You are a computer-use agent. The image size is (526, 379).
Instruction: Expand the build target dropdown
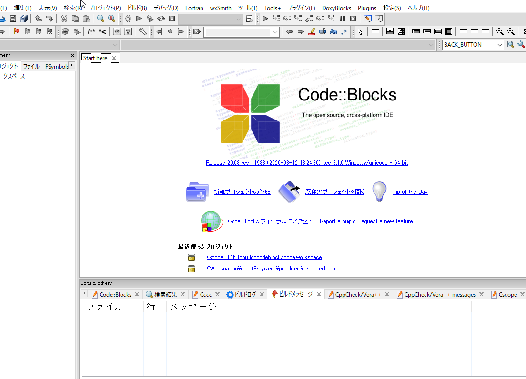[239, 19]
